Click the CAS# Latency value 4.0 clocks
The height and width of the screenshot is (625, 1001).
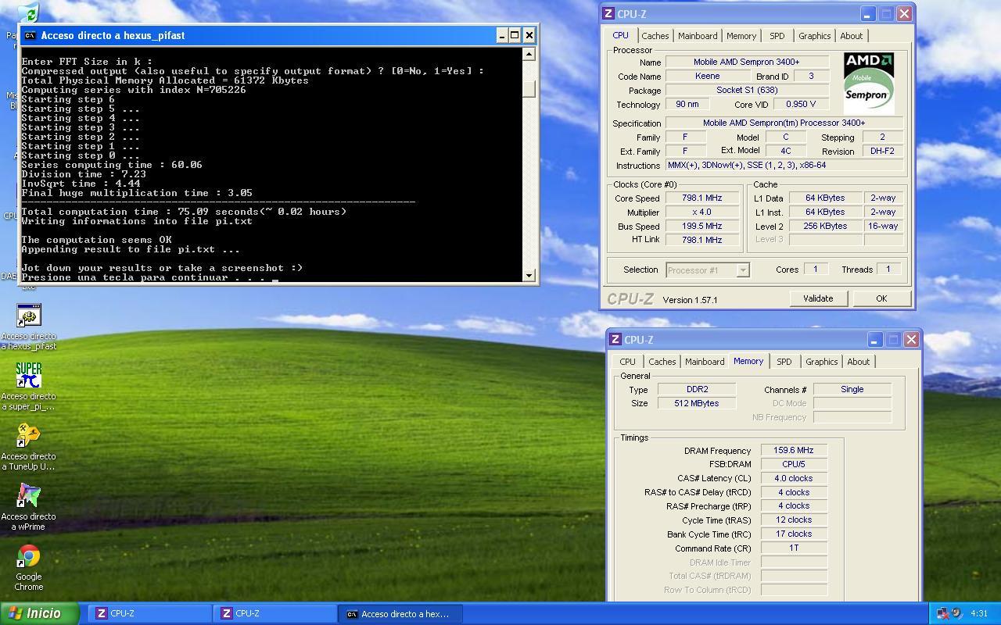click(793, 478)
